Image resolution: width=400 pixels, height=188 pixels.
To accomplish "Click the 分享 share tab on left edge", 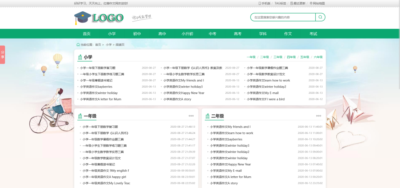I will point(2,54).
